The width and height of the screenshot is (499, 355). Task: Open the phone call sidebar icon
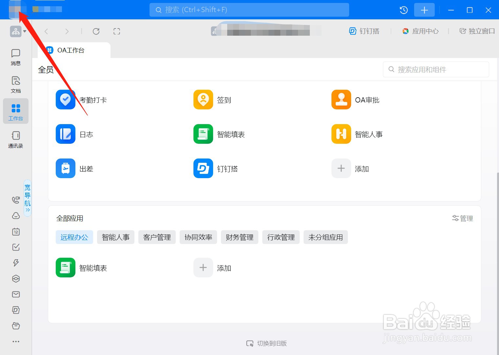(16, 200)
